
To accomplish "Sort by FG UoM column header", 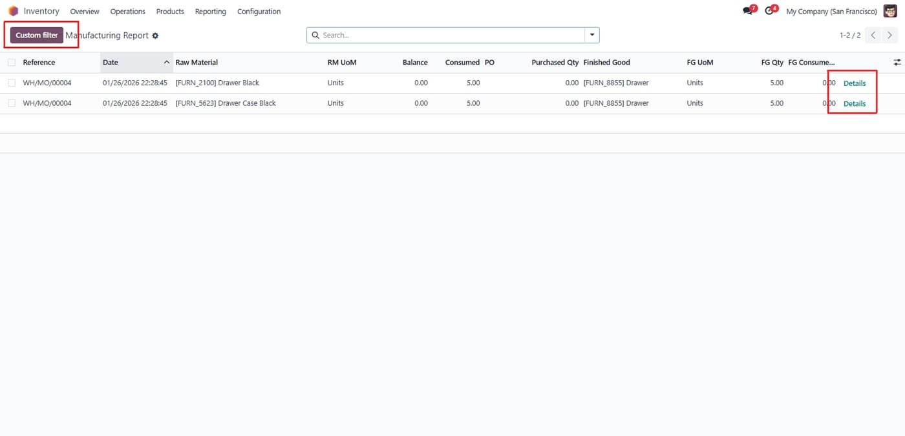I will point(700,63).
